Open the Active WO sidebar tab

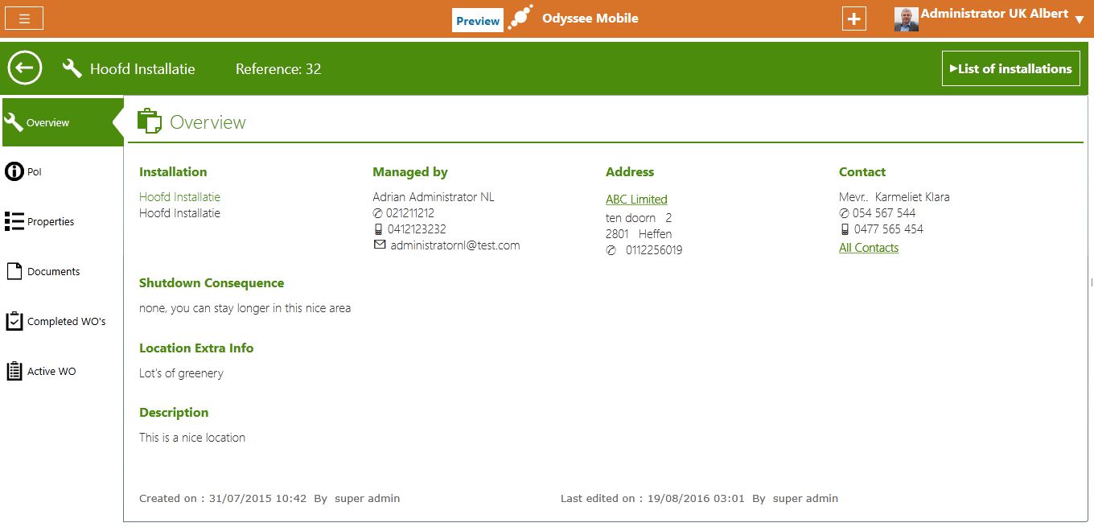(x=51, y=372)
